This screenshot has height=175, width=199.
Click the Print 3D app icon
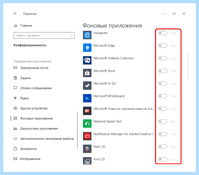coord(87,161)
